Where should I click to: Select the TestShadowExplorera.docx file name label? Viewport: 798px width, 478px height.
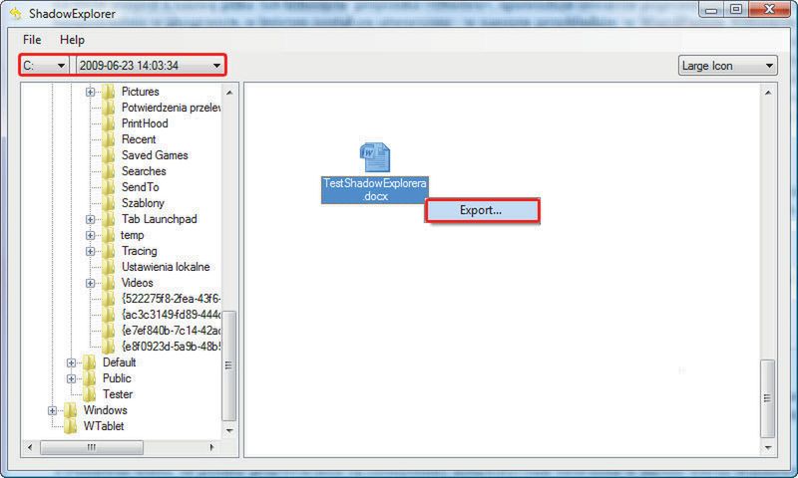point(375,190)
